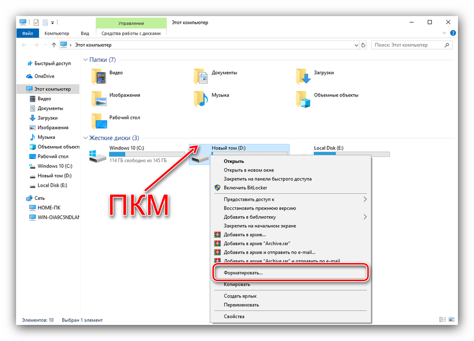Viewport: 474px width, 341px height.
Task: Click the up arrow navigation button
Action: [54, 45]
